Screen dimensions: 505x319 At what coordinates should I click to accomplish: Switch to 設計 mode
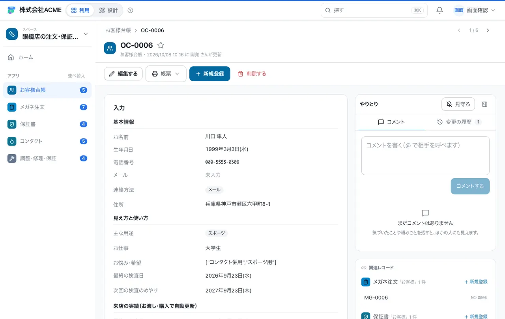click(108, 10)
